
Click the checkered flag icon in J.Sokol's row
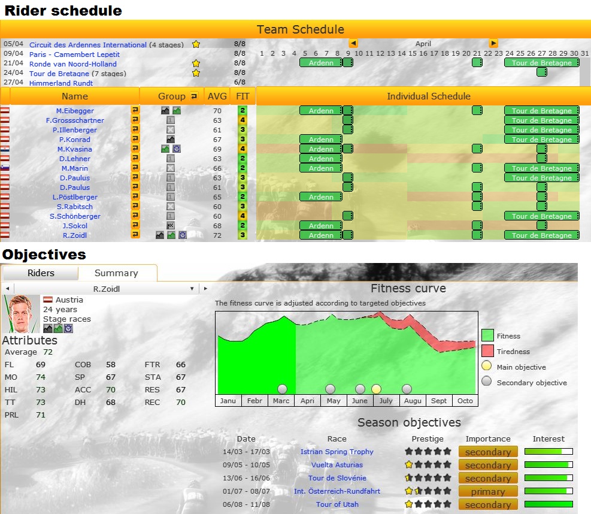(170, 226)
